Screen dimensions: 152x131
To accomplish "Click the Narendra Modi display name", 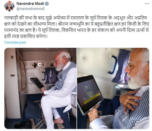I will (30, 4).
